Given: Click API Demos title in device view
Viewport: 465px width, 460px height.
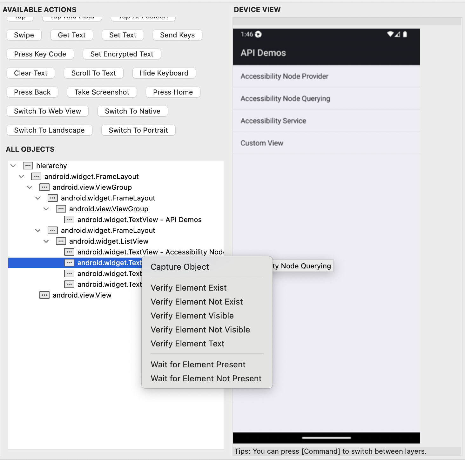Looking at the screenshot, I should (263, 53).
